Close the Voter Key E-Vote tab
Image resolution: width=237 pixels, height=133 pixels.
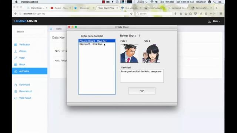(117, 8)
